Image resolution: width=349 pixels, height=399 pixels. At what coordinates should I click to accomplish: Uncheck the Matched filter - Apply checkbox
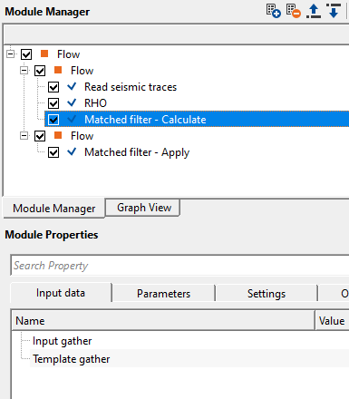[53, 152]
